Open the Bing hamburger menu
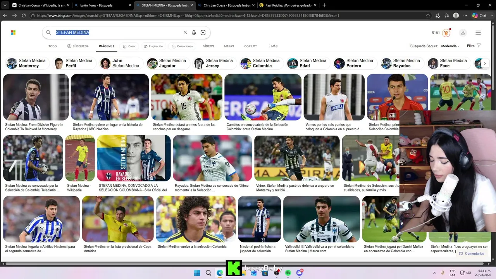The width and height of the screenshot is (496, 279). pyautogui.click(x=478, y=33)
